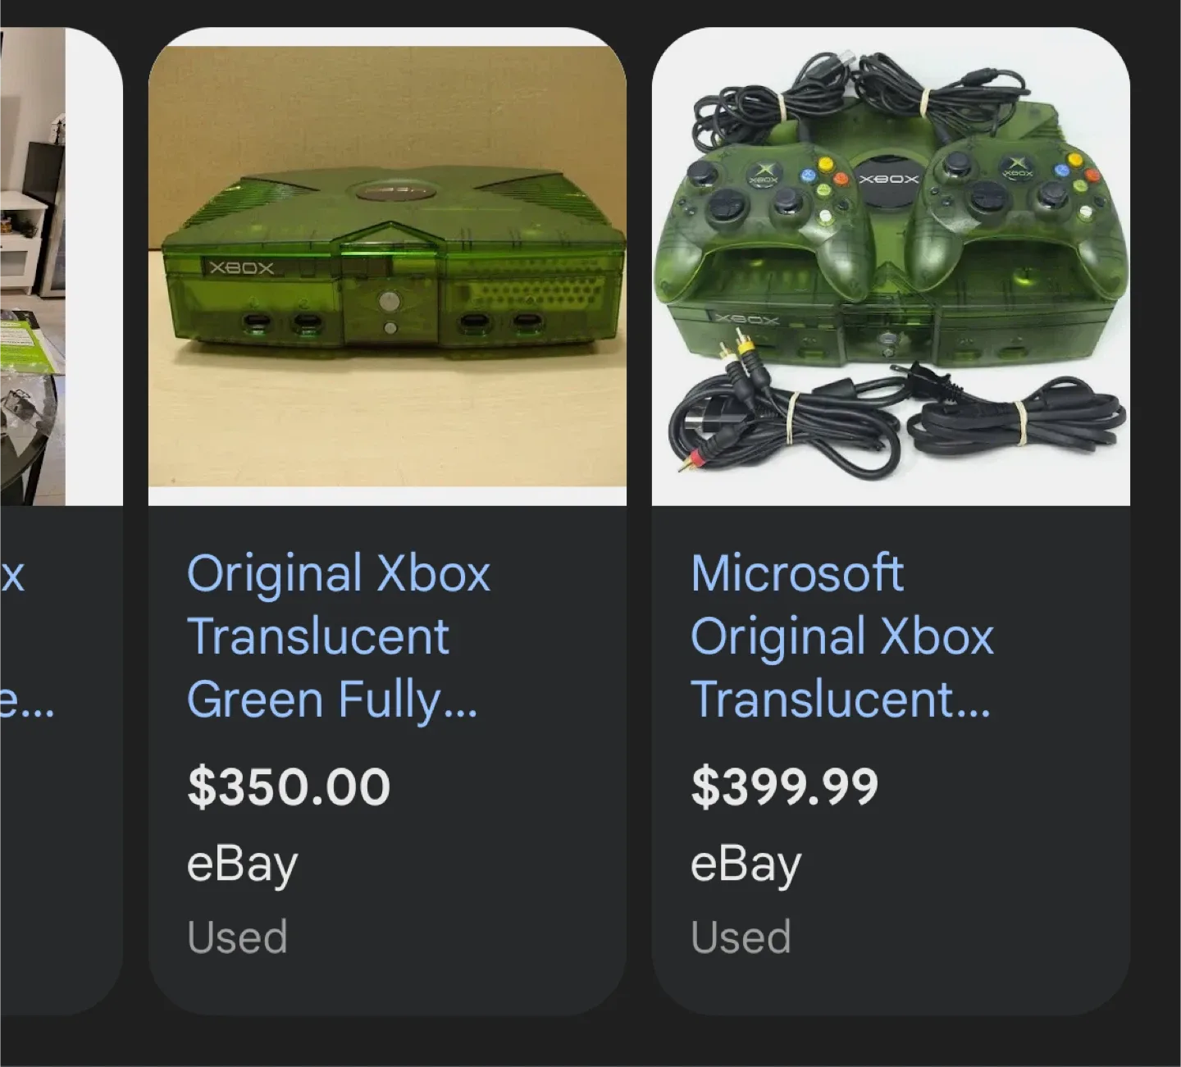The image size is (1181, 1067).
Task: Click the "Used" condition tag on the right card
Action: 741,936
